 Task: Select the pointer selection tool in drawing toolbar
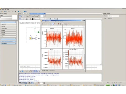click(x=20, y=19)
